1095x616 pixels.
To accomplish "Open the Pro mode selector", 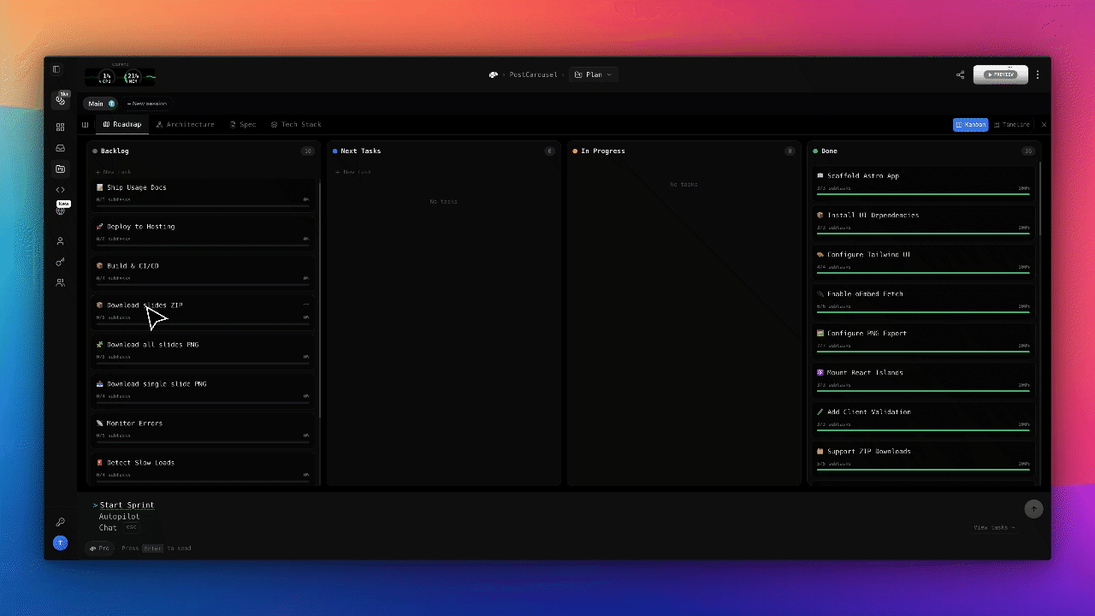I will click(99, 548).
